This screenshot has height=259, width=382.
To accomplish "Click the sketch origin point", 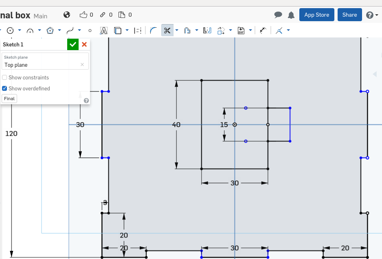I will click(235, 125).
